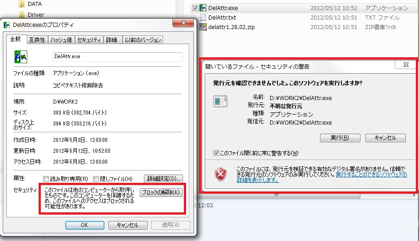Click the DelAttr.txt text file icon

(203, 18)
